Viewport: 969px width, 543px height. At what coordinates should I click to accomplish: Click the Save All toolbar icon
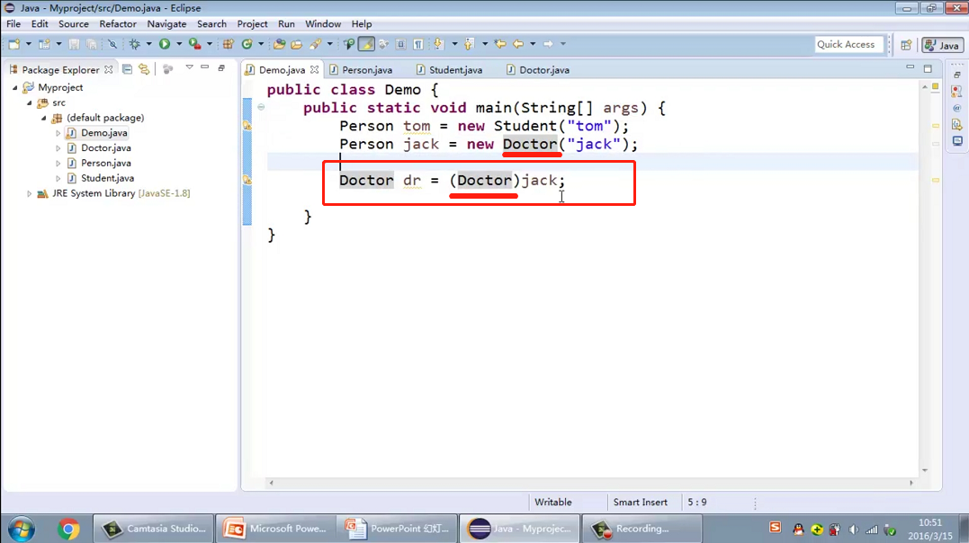(91, 44)
